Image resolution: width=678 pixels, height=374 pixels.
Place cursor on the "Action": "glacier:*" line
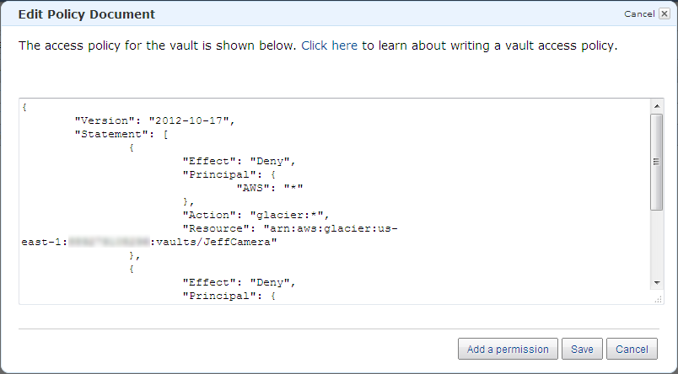255,214
